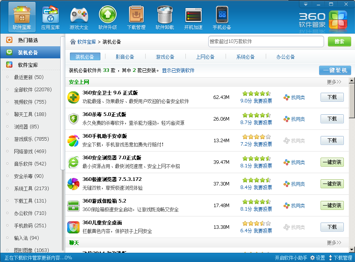Image resolution: width=355 pixels, height=262 pixels.
Task: Select 浏览器 (85) category
Action: coord(27,127)
